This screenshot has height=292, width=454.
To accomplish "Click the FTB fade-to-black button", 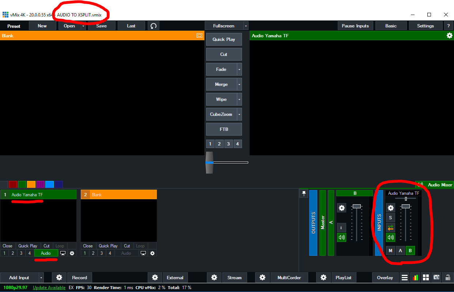I will (x=224, y=129).
